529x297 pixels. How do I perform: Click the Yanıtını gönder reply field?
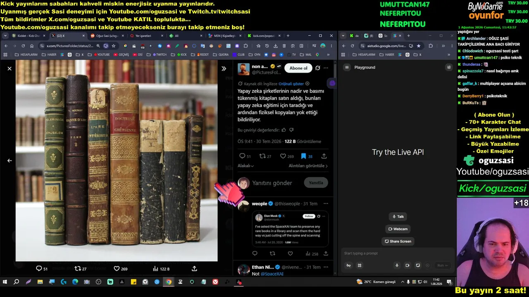272,183
